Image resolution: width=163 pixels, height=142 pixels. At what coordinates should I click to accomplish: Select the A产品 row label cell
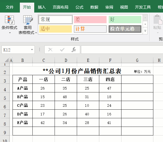click(22, 88)
